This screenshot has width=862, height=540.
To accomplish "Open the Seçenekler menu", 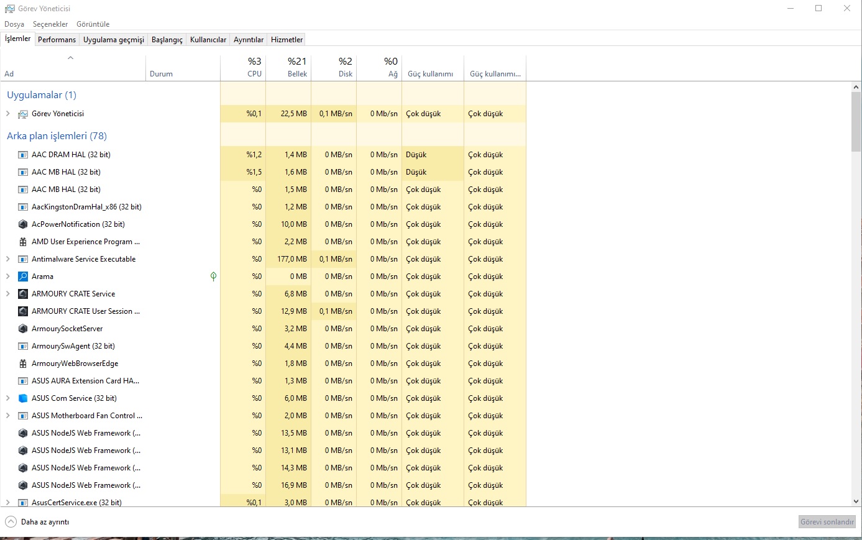I will 50,24.
